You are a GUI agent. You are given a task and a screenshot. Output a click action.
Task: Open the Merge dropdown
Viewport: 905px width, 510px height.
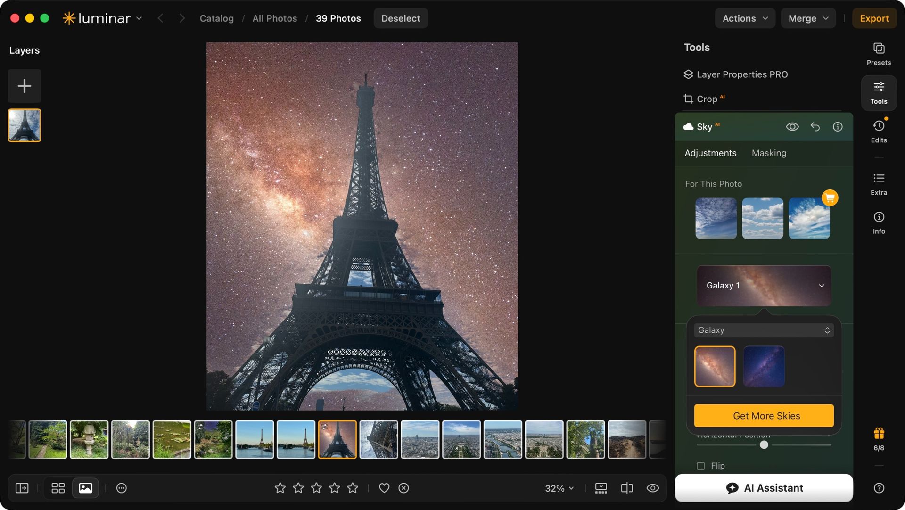pyautogui.click(x=808, y=18)
